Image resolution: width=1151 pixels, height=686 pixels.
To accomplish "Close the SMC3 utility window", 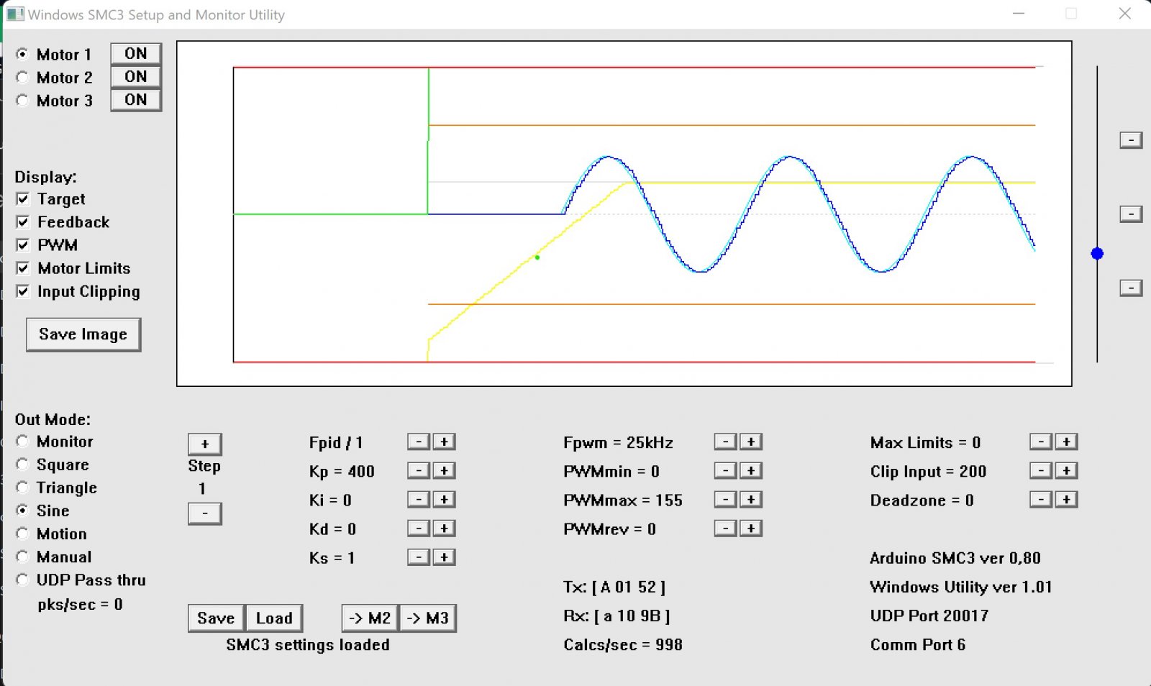I will click(1125, 14).
